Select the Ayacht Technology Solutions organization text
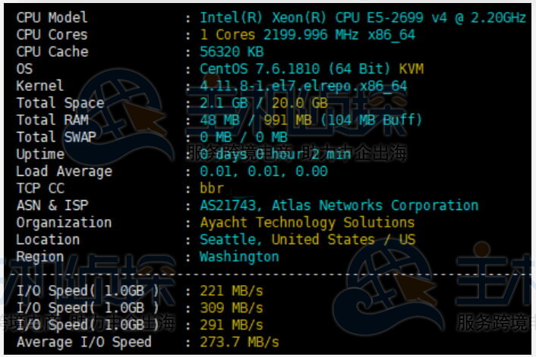The image size is (536, 357). [307, 223]
